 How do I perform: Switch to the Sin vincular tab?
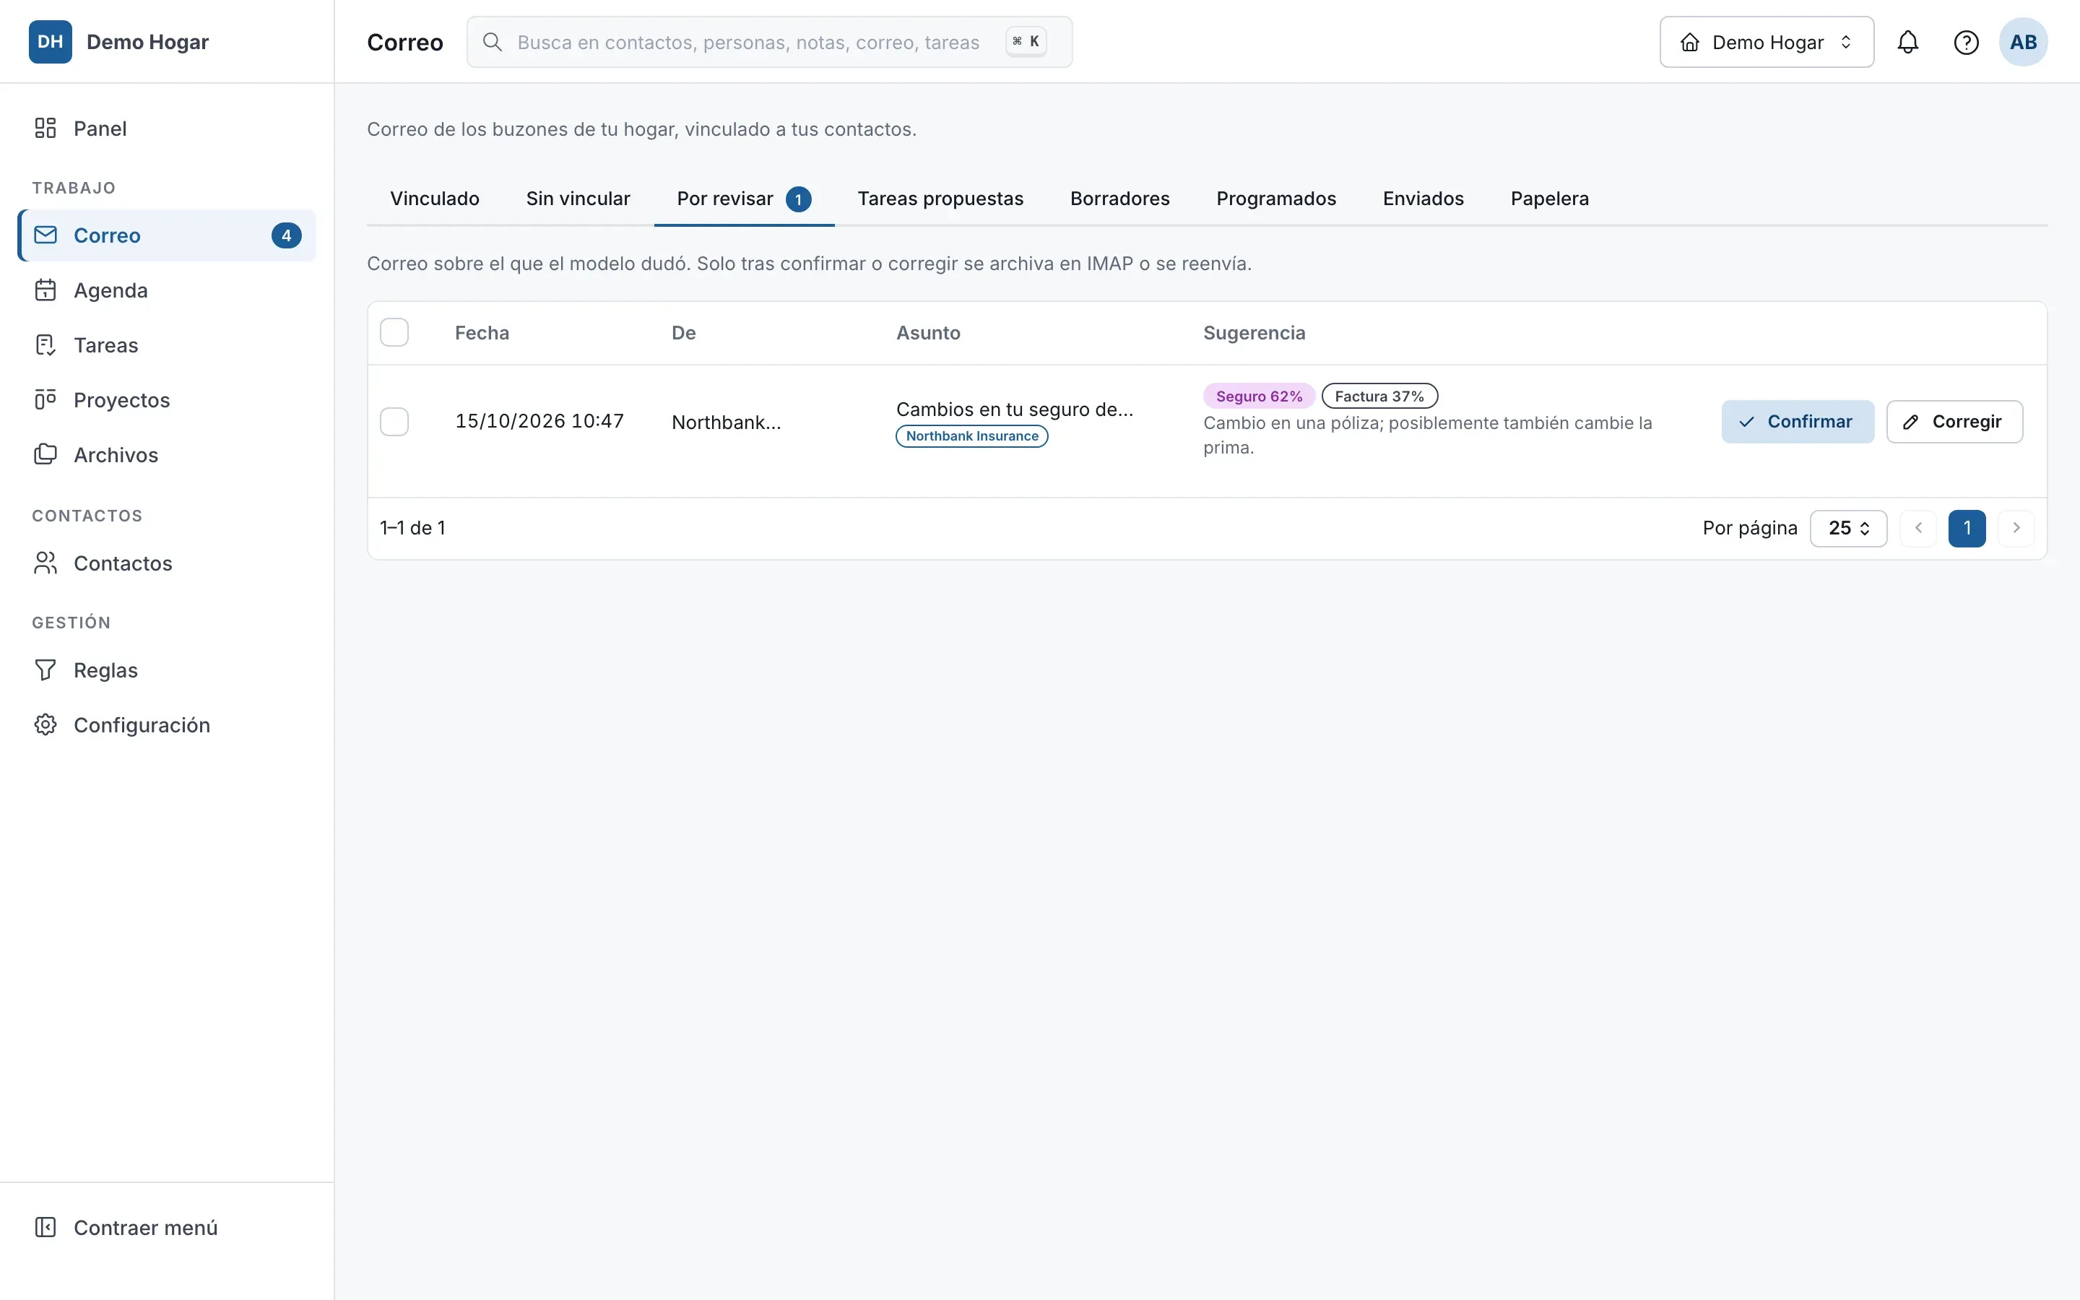tap(578, 199)
